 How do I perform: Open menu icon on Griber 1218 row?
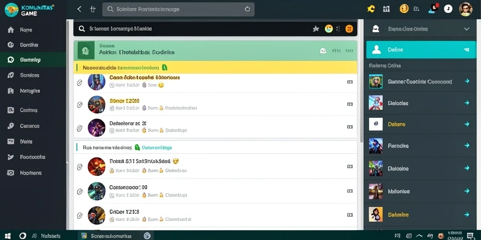pyautogui.click(x=349, y=216)
